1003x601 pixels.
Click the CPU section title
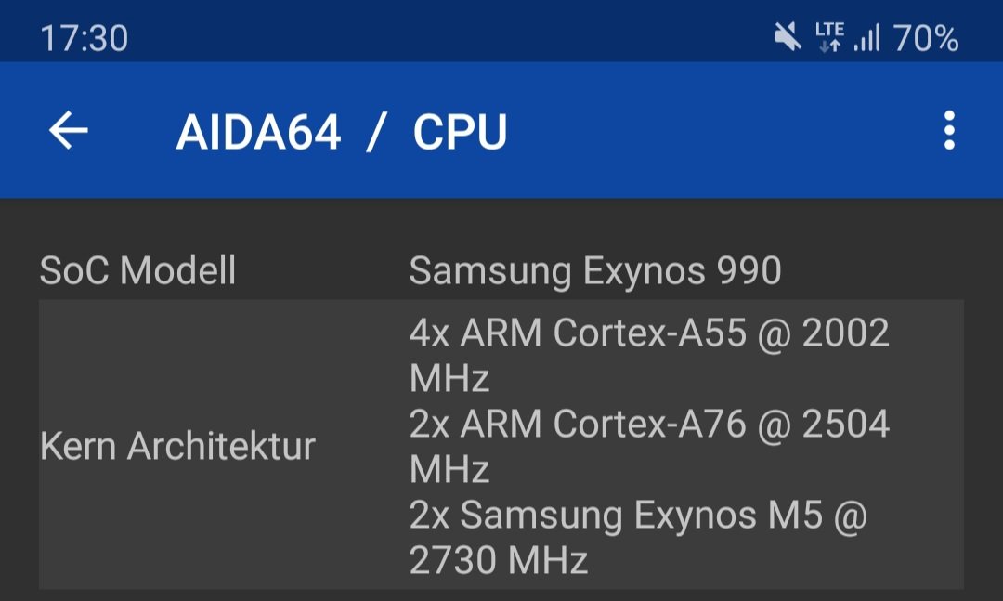[460, 133]
